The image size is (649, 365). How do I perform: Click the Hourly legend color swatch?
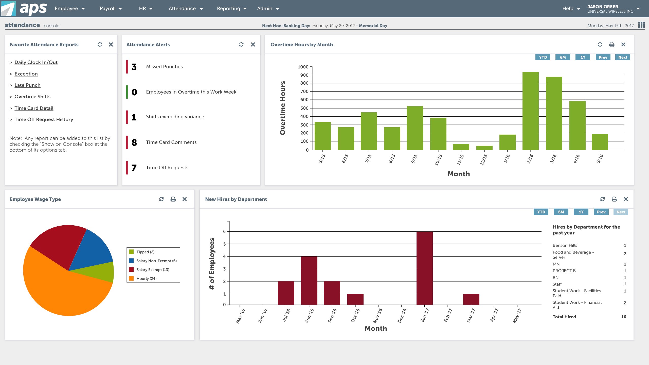131,278
